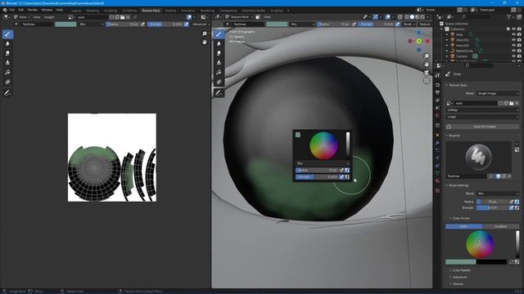This screenshot has height=294, width=524.
Task: Click the pan hand icon in the 3D viewport
Action: pyautogui.click(x=427, y=64)
